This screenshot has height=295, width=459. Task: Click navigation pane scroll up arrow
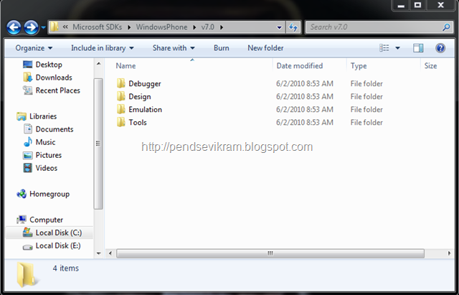99,64
